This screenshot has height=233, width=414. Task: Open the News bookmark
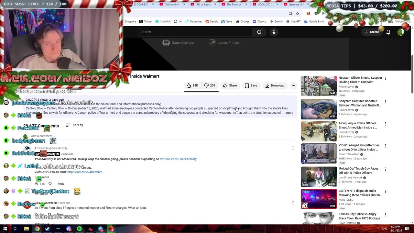(227, 22)
